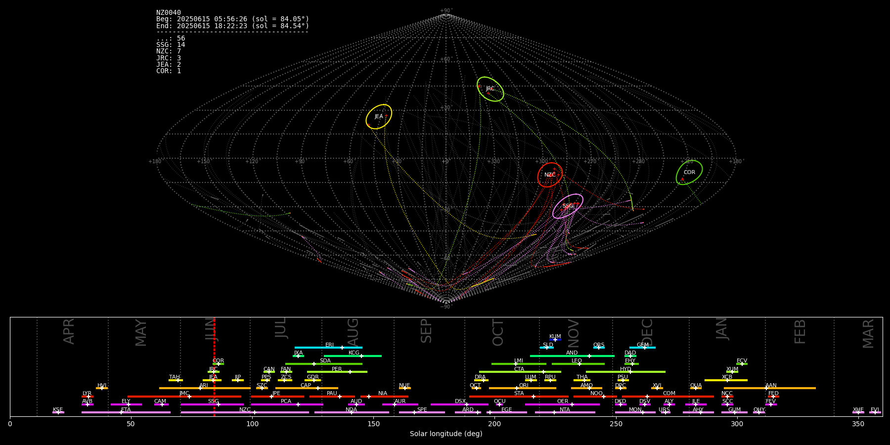This screenshot has height=445, width=890.
Task: Click the 350 tick on the solar longitude axis
Action: tap(858, 424)
